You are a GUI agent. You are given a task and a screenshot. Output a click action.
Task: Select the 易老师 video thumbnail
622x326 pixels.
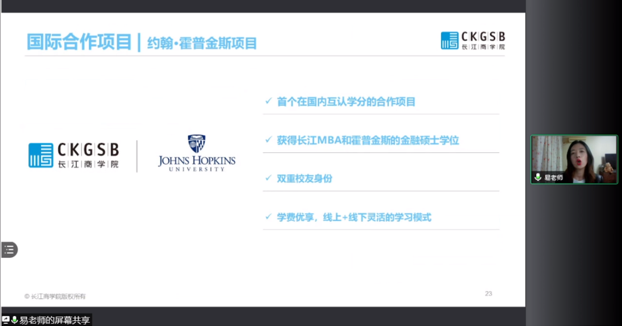point(574,159)
